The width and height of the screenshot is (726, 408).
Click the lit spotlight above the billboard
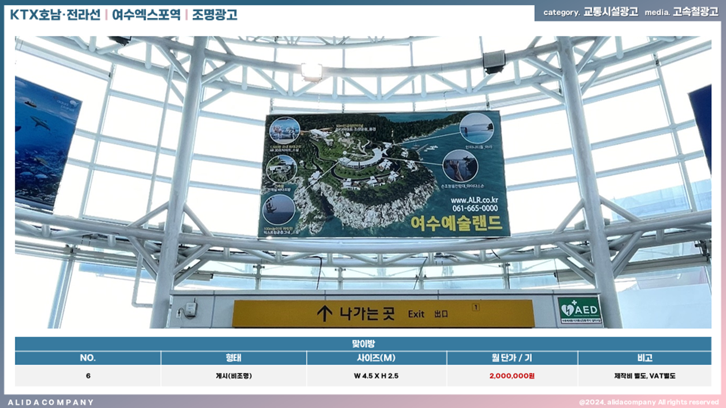311,71
